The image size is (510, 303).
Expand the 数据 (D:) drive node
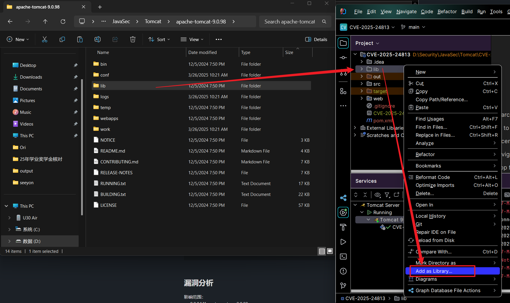9,241
